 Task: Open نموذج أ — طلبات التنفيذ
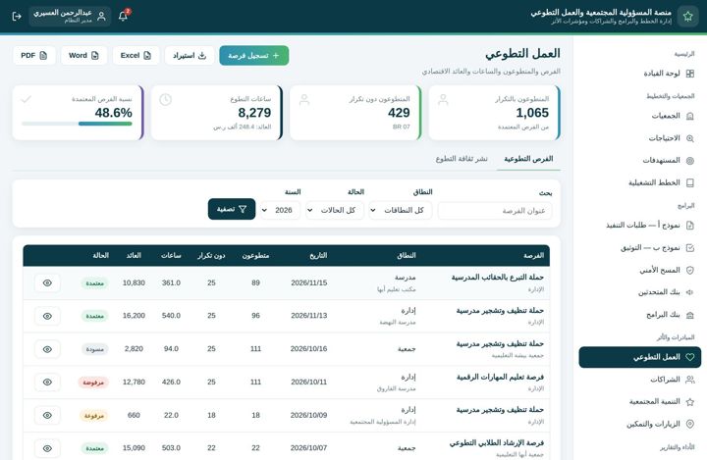(640, 225)
